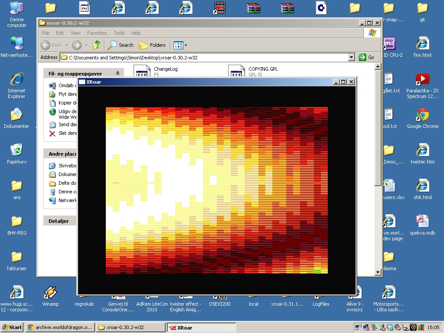Click the address bar path field
This screenshot has width=444, height=333.
click(x=204, y=57)
